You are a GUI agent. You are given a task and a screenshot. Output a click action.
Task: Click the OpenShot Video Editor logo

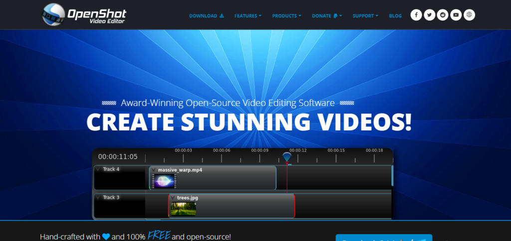coord(84,14)
